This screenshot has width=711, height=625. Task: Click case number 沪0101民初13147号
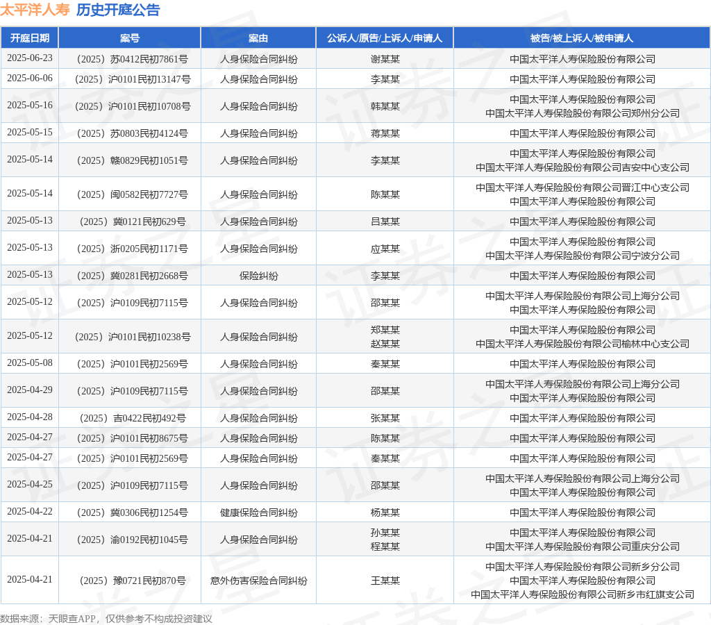133,79
